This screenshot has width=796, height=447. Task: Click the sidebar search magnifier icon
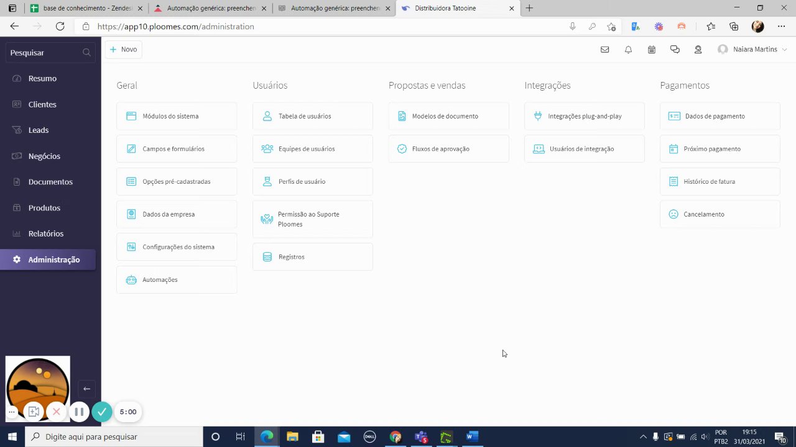pos(86,53)
